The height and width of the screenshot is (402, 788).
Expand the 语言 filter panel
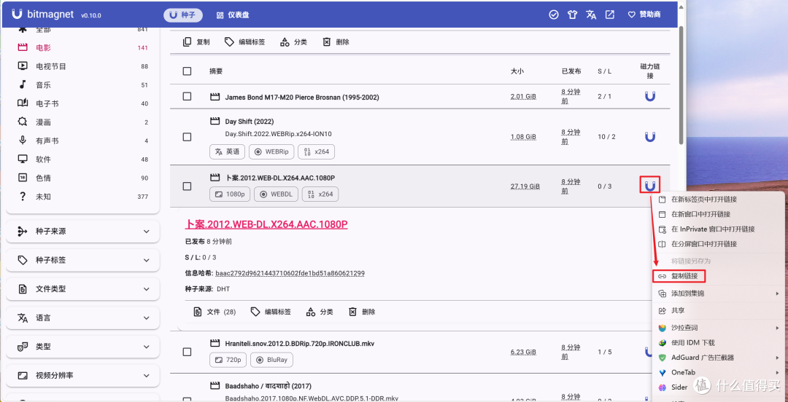pyautogui.click(x=83, y=318)
